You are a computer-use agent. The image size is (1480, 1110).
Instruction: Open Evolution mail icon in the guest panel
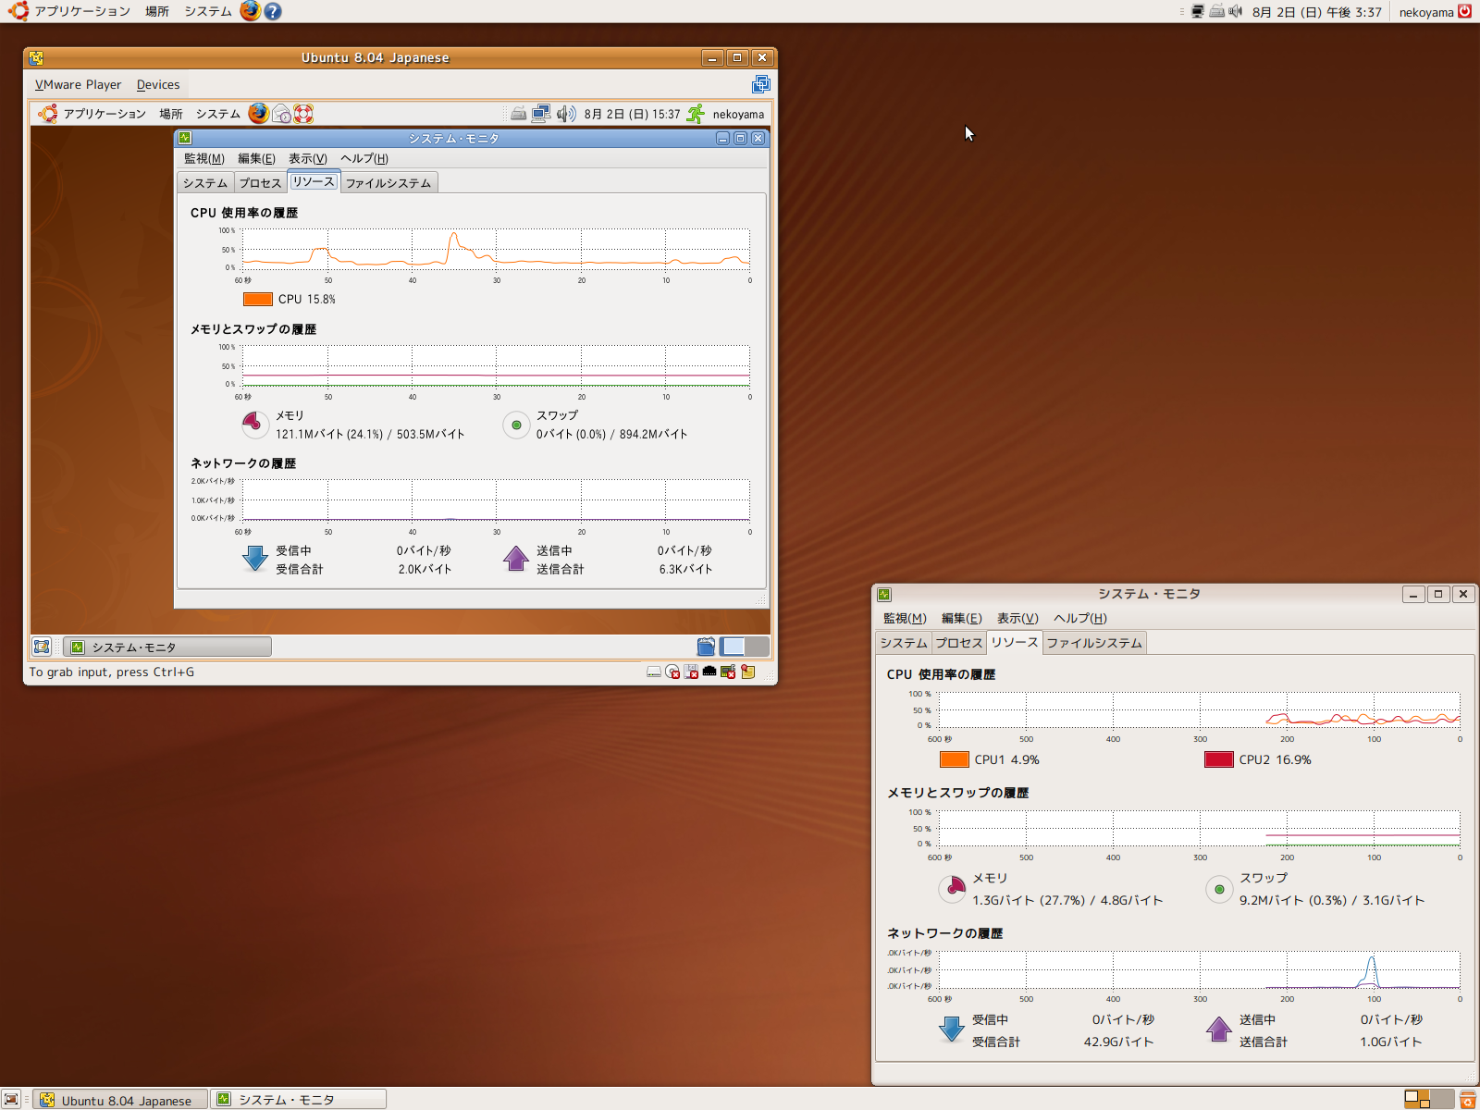[282, 114]
